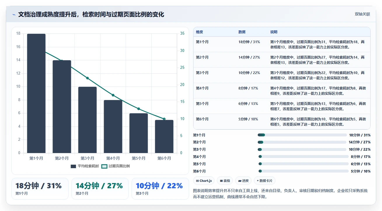Toggle 平均检索耗时 legend swatch

(x=73, y=166)
